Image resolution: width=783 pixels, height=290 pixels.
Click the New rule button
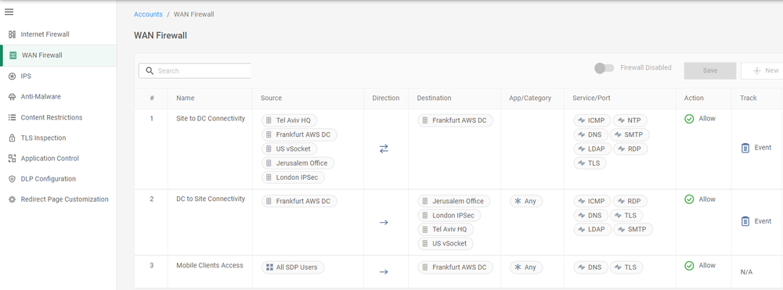(762, 71)
